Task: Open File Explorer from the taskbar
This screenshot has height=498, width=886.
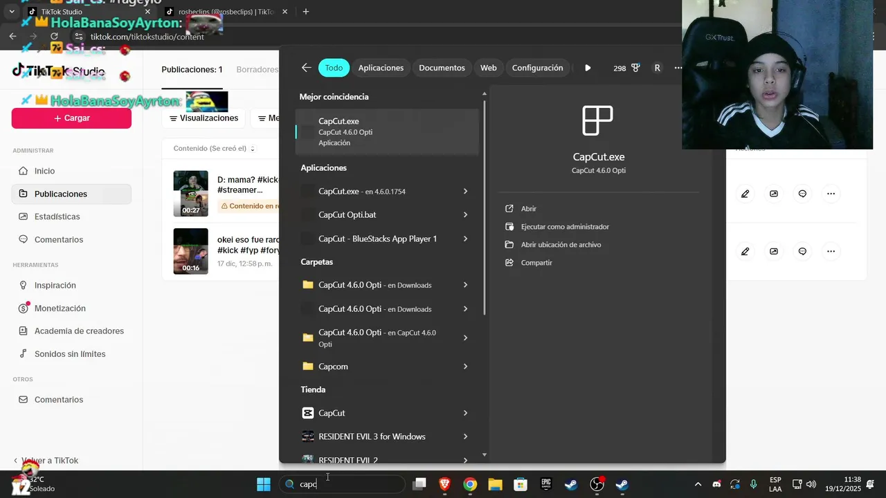Action: tap(495, 484)
